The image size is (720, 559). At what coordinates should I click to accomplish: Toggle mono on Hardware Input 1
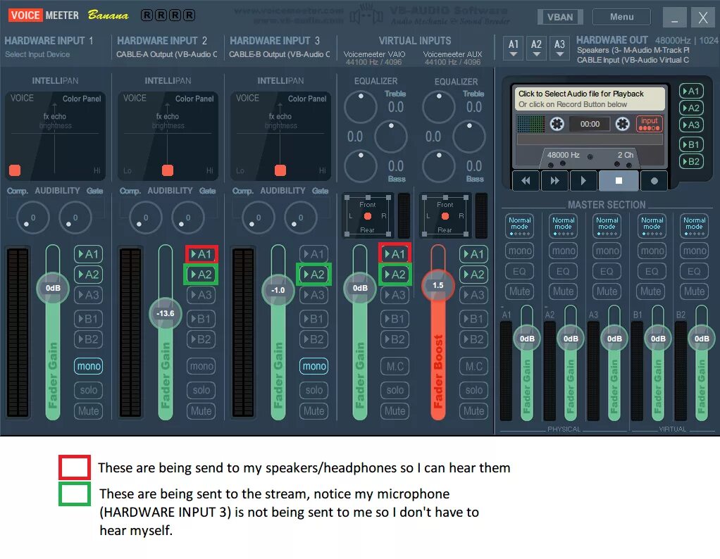(88, 366)
